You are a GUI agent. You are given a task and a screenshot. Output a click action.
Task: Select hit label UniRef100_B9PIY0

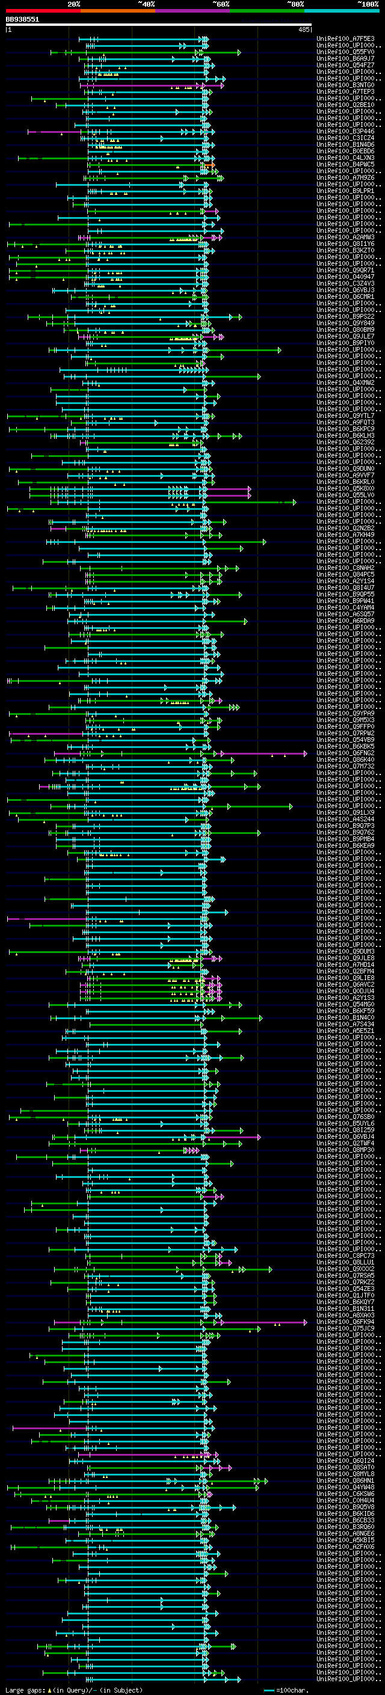point(345,343)
